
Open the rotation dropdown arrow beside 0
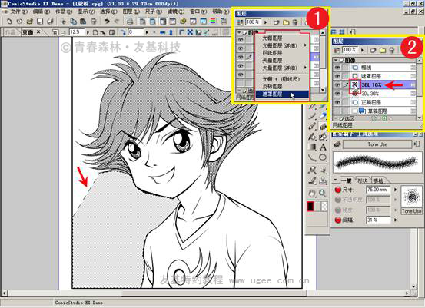point(147,32)
